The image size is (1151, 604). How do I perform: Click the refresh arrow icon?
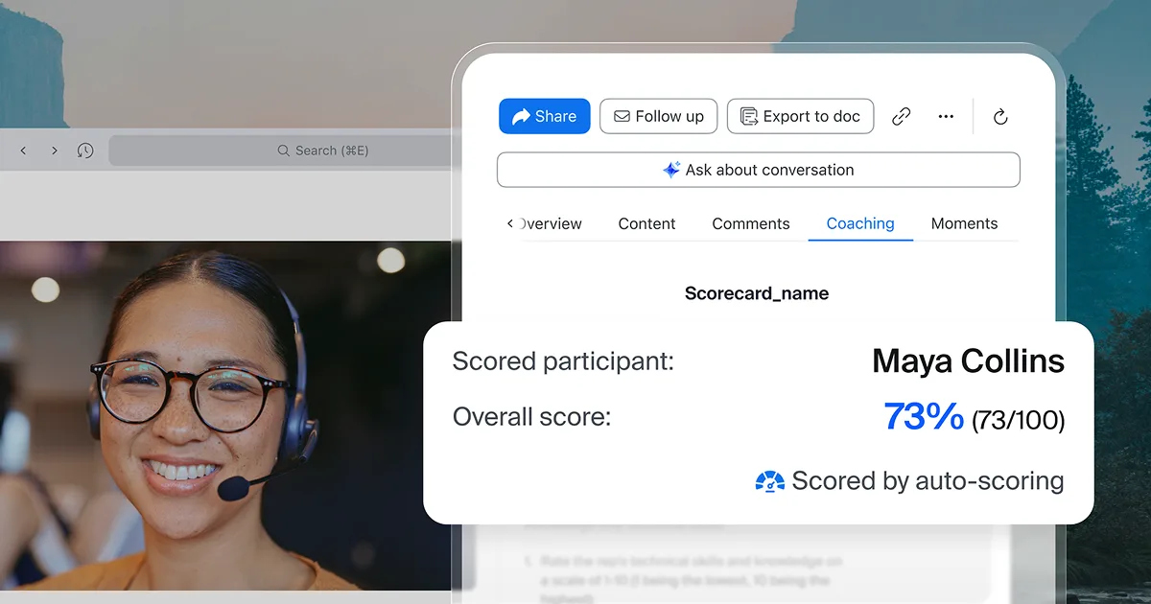tap(1000, 117)
